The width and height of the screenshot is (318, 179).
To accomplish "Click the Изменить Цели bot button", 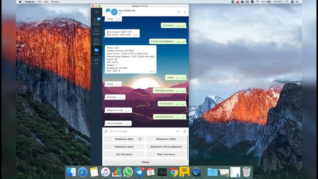I will tap(124, 147).
